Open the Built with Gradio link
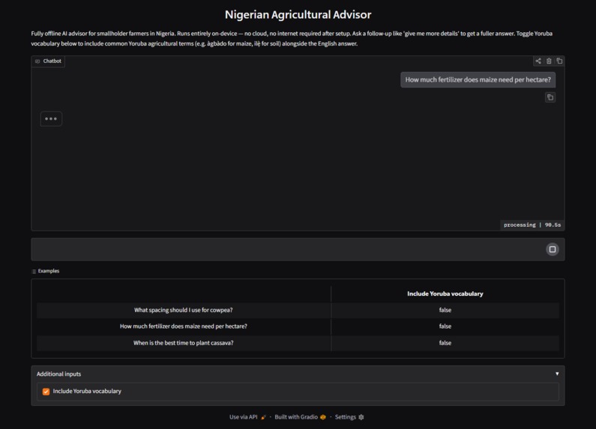Image resolution: width=596 pixels, height=429 pixels. pos(301,417)
